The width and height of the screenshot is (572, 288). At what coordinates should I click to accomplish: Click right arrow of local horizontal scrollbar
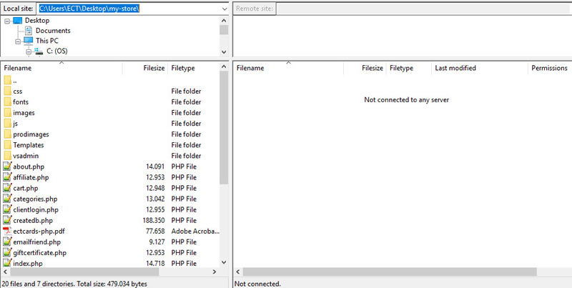214,272
